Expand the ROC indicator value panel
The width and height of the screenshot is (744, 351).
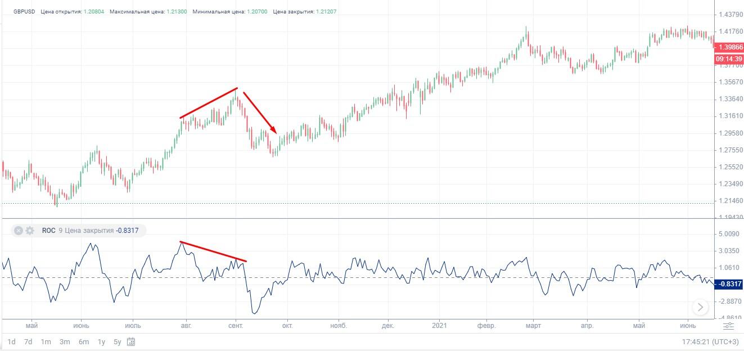click(x=49, y=231)
